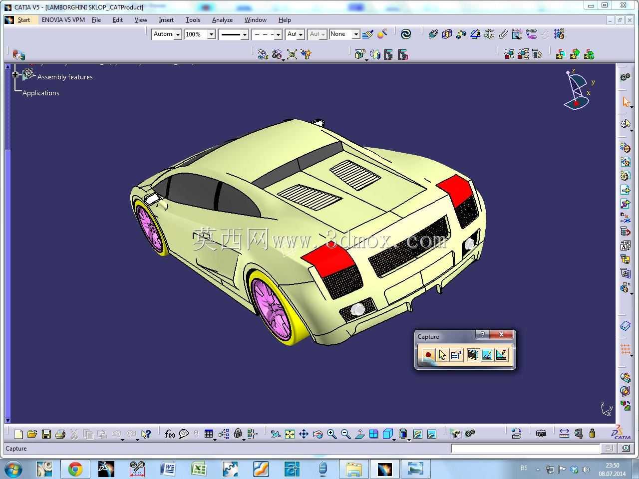Click the Update All spiral icon

click(x=406, y=34)
